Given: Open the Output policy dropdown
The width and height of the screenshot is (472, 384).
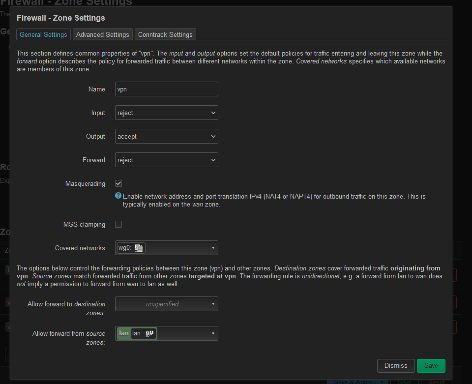Looking at the screenshot, I should 167,137.
